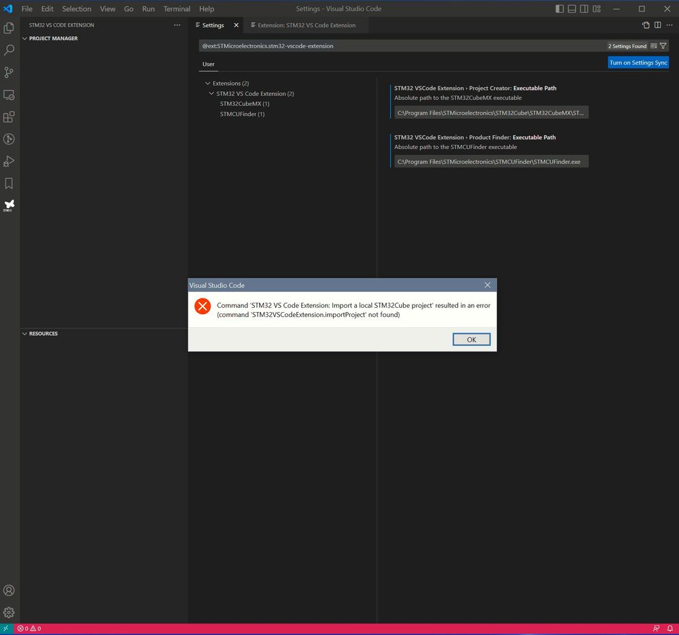Select STMCUFinder (1) in settings tree
This screenshot has height=635, width=679.
pos(242,114)
